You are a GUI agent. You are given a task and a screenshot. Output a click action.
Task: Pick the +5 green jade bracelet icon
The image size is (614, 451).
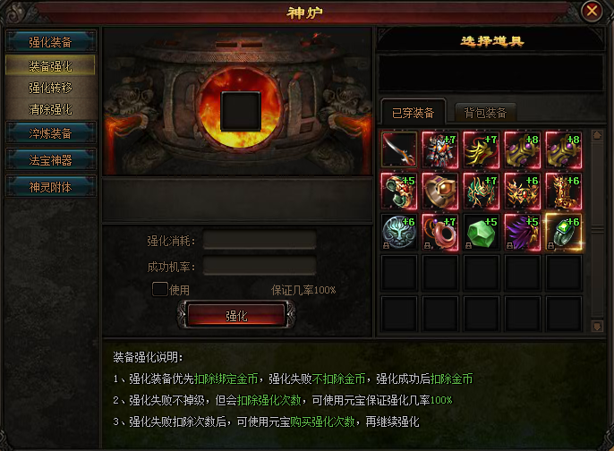[399, 191]
